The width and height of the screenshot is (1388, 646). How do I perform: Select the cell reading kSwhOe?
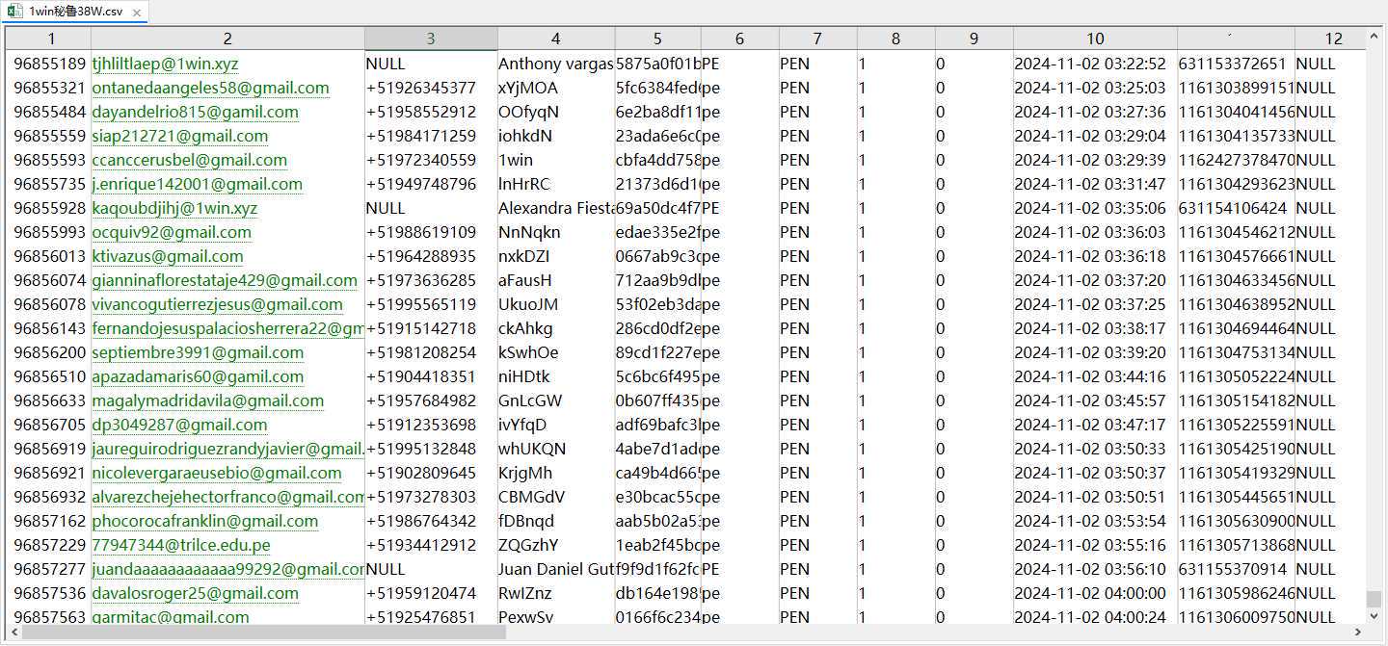coord(556,352)
